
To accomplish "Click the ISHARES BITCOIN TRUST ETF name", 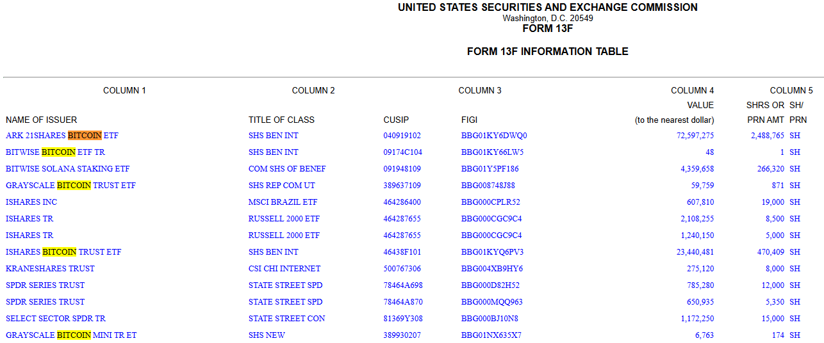I will [63, 252].
